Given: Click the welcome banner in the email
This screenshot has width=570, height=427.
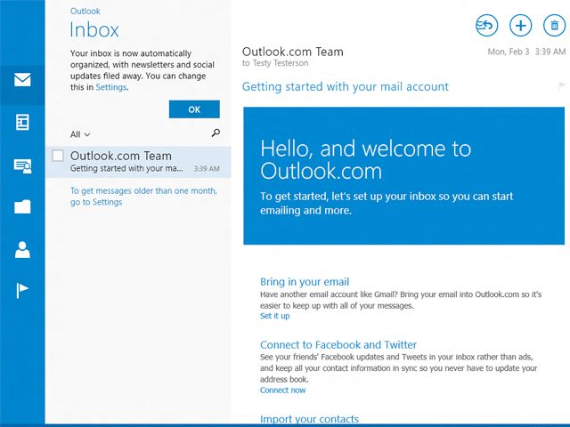Looking at the screenshot, I should [403, 176].
